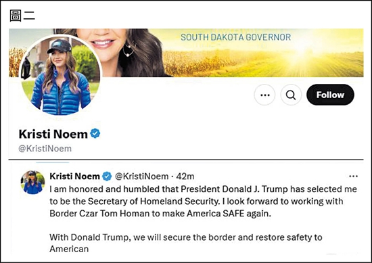
Task: Click the SOUTH DAKOTA GOVERNOR banner text
Action: [235, 37]
